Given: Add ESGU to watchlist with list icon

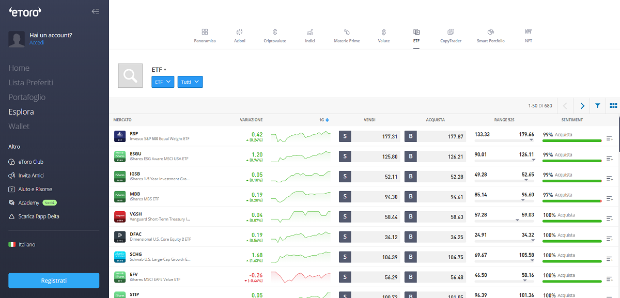Looking at the screenshot, I should click(610, 159).
